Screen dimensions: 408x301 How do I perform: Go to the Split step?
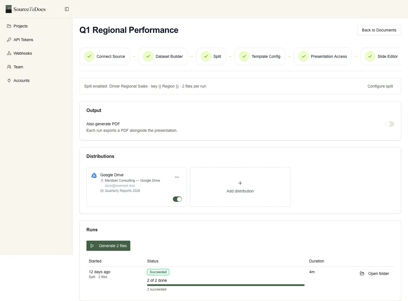[211, 56]
